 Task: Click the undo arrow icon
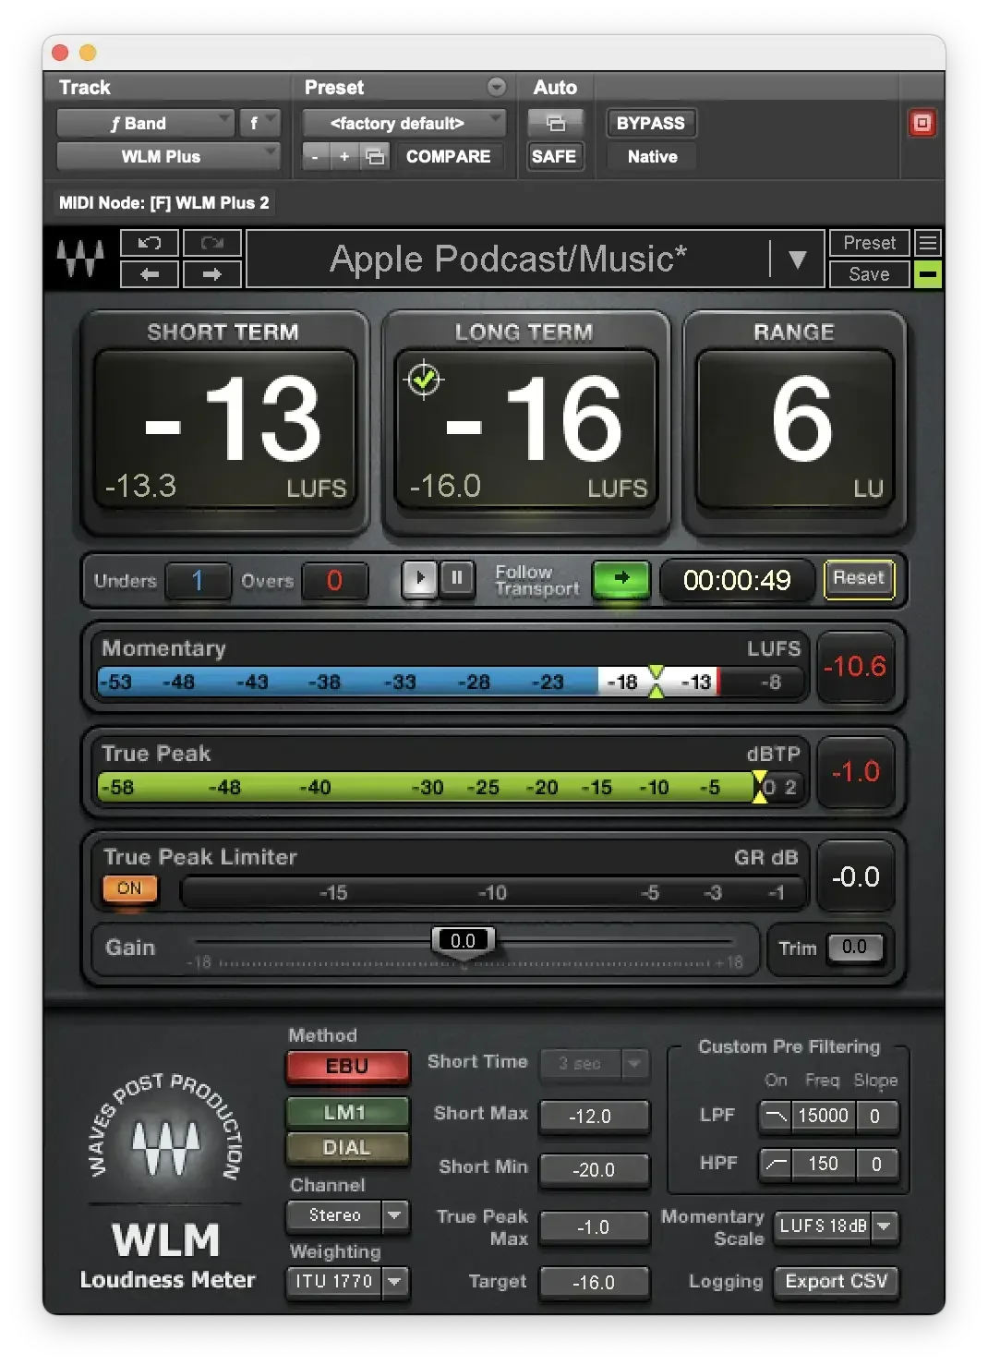point(149,243)
